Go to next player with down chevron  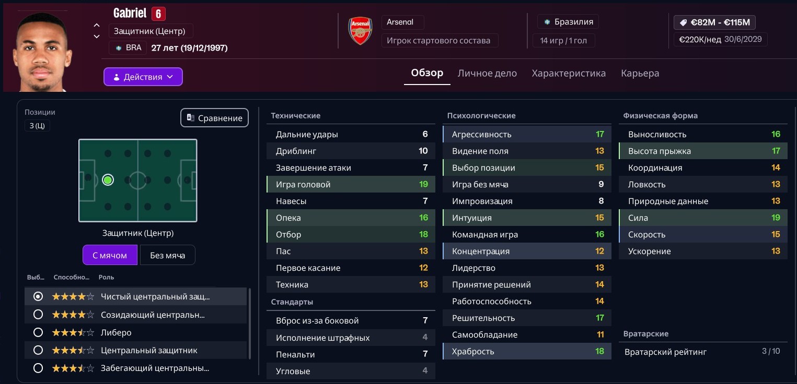click(x=97, y=37)
